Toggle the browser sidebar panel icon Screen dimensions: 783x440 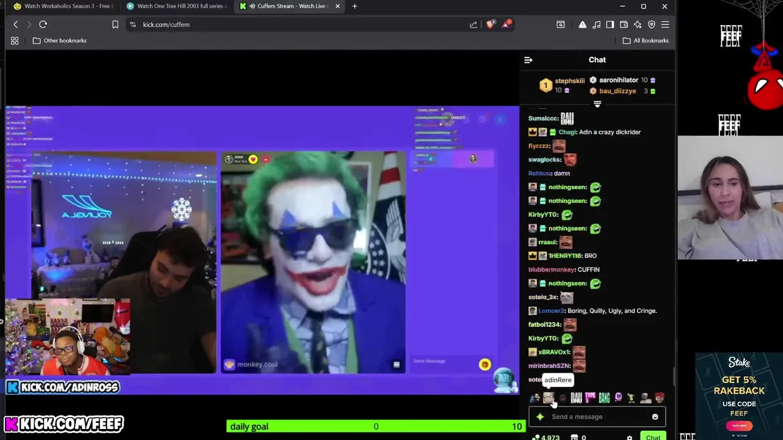click(610, 24)
